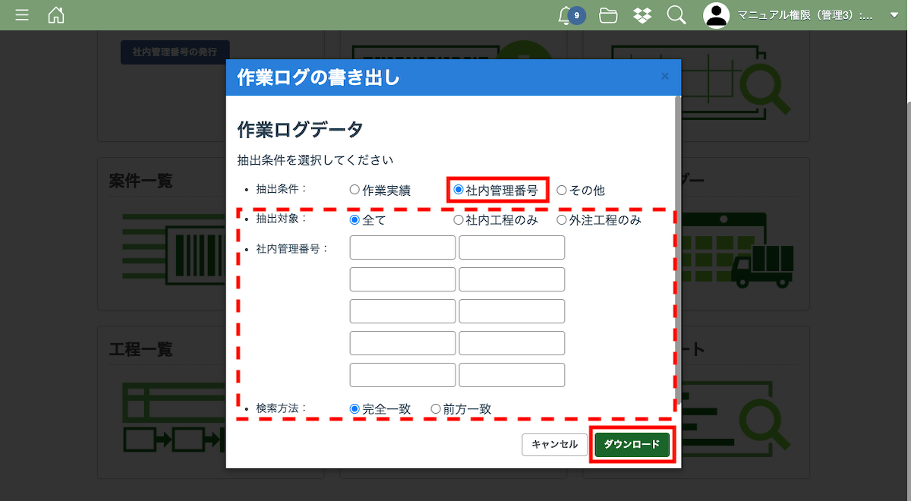Click the キャンセル button
This screenshot has width=911, height=501.
pos(554,445)
